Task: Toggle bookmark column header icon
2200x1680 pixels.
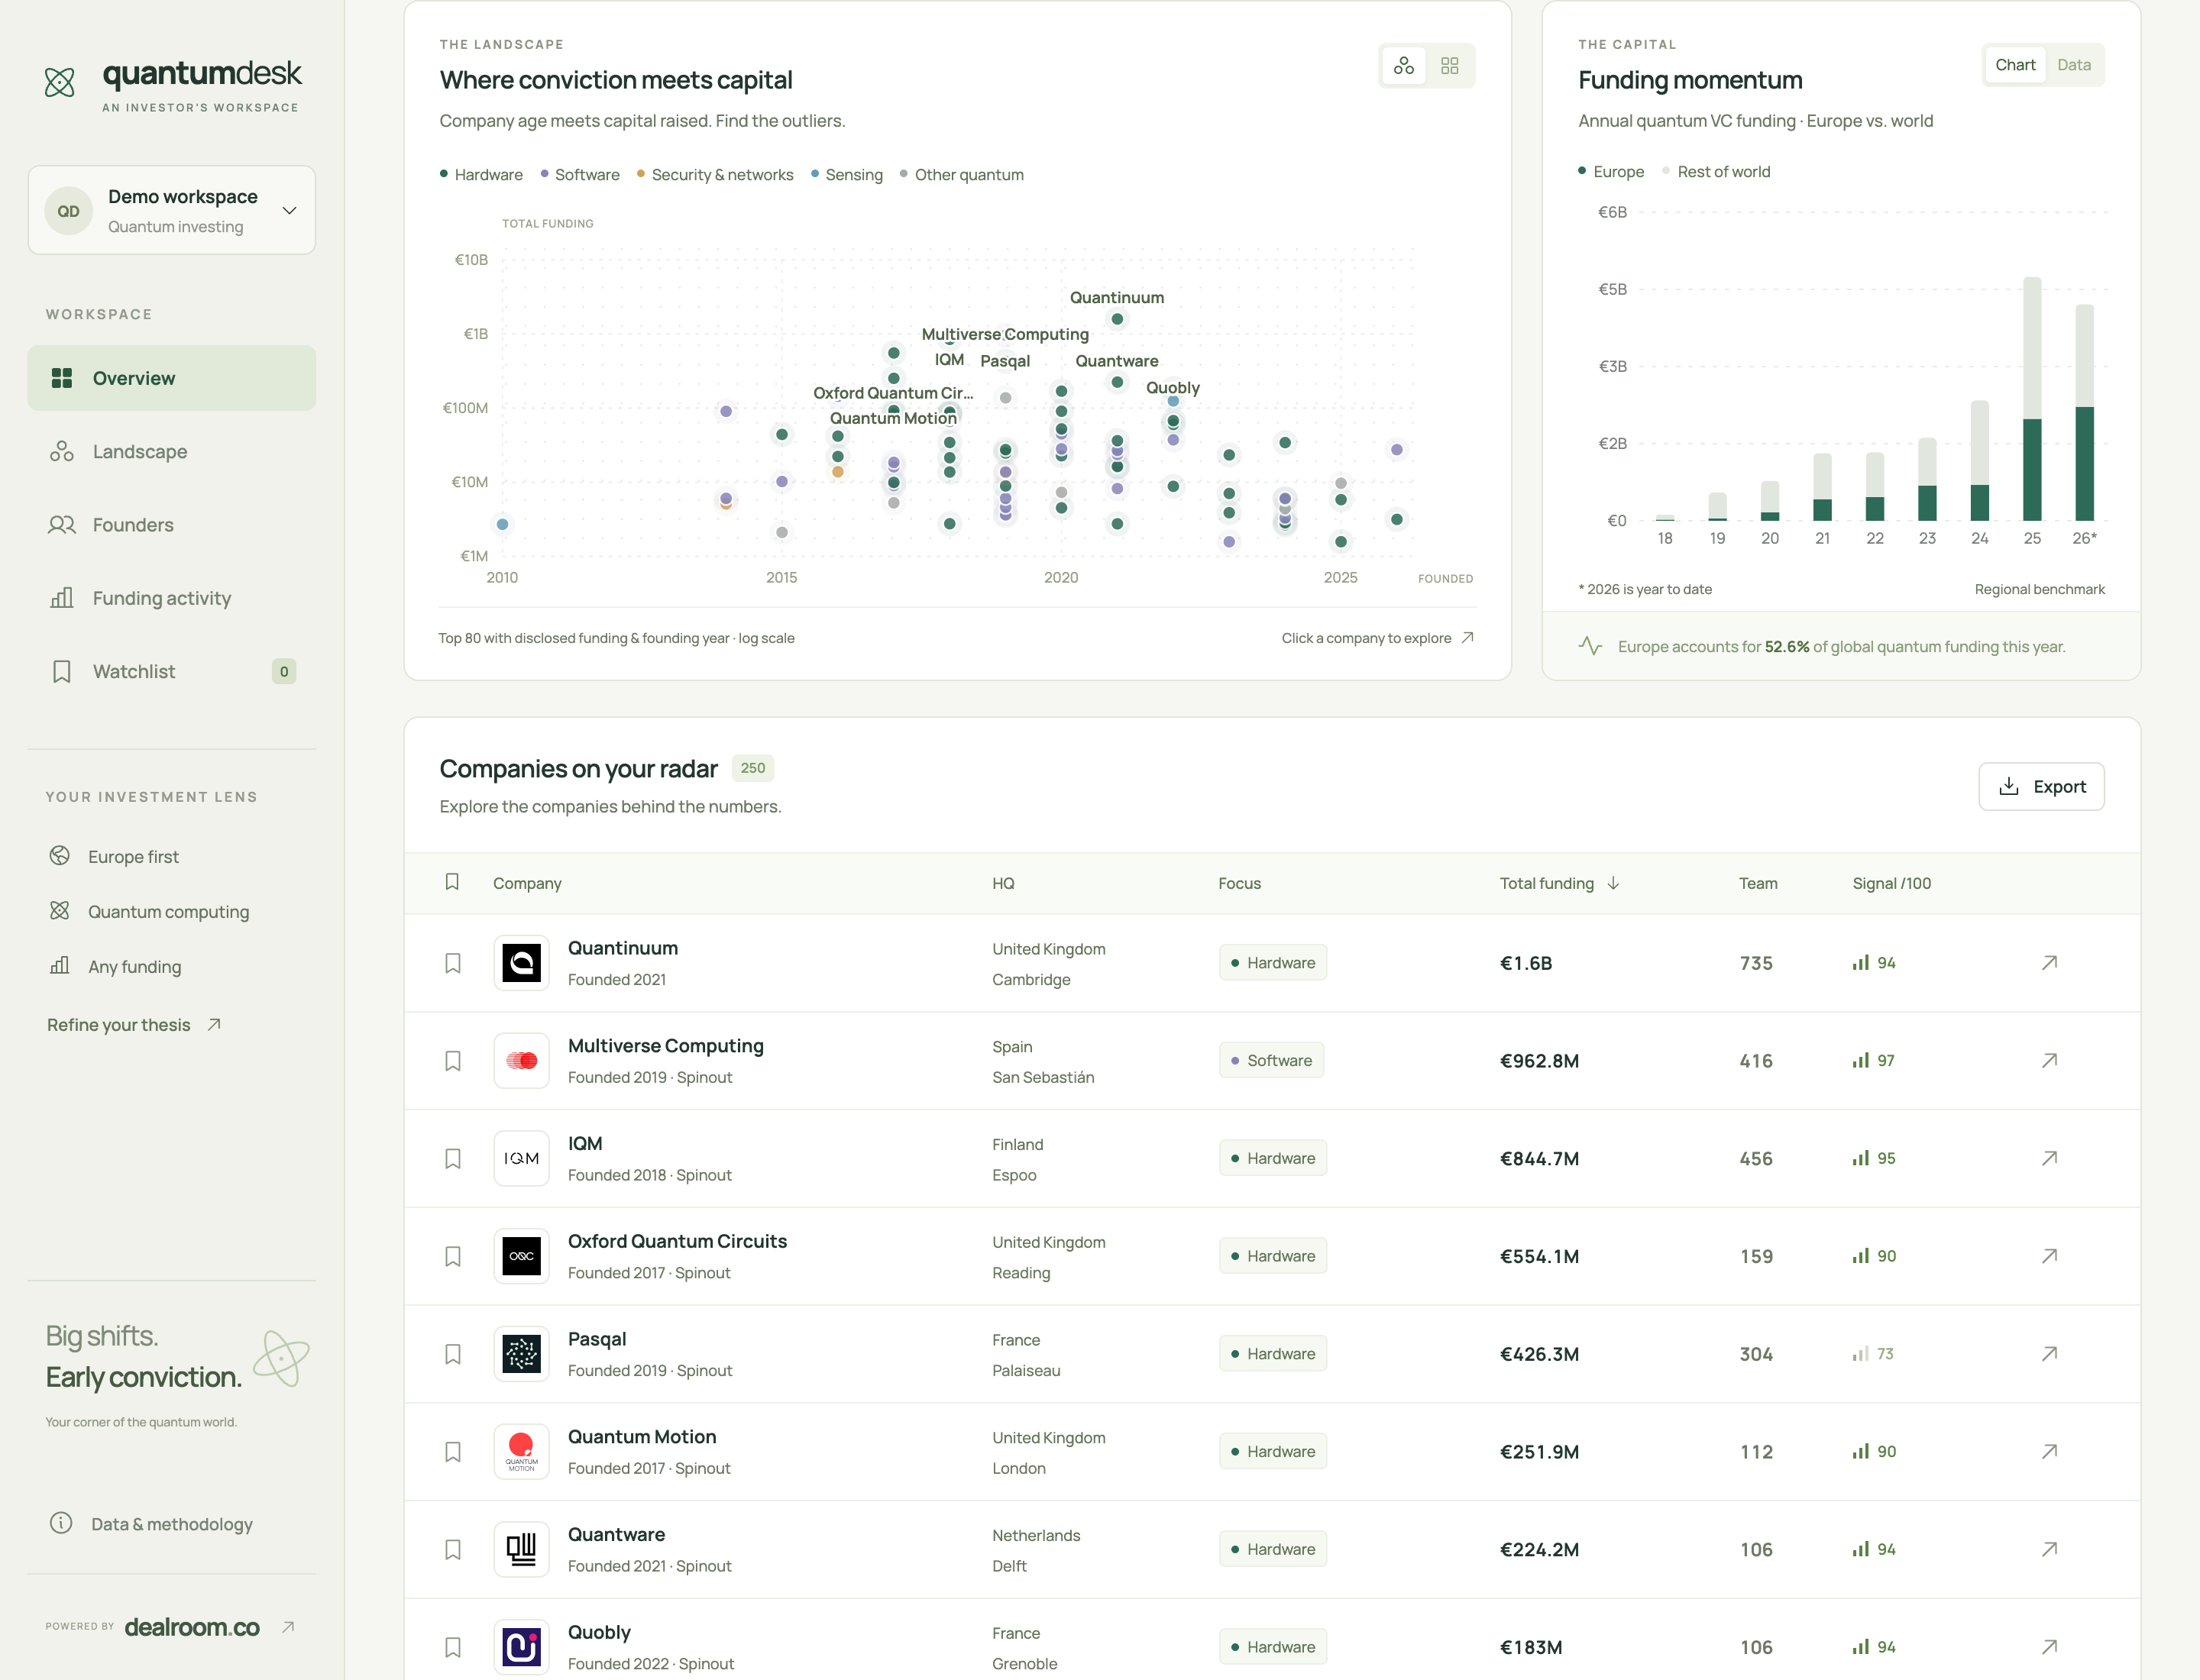Action: point(452,882)
